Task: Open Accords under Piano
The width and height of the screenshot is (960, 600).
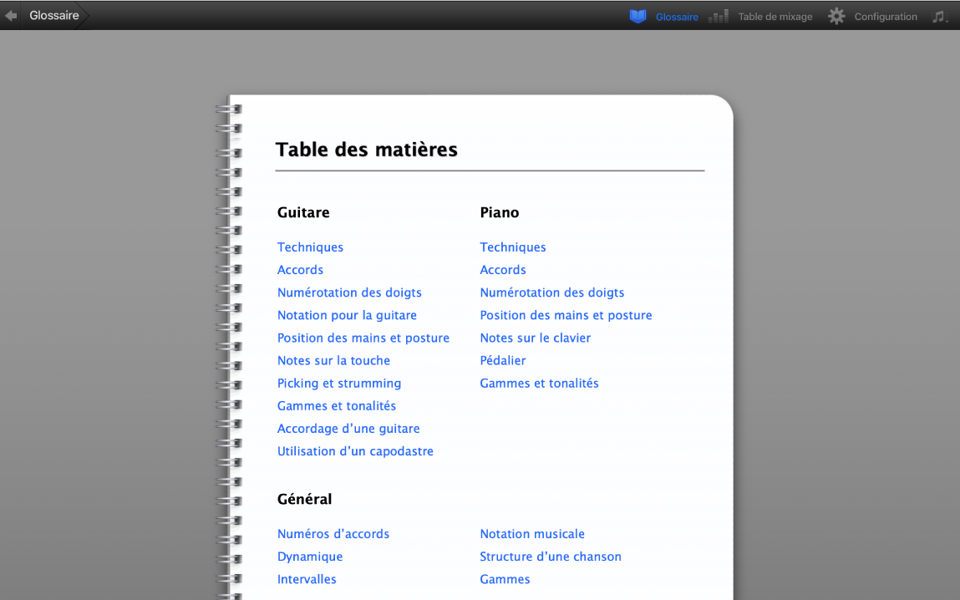Action: click(503, 269)
